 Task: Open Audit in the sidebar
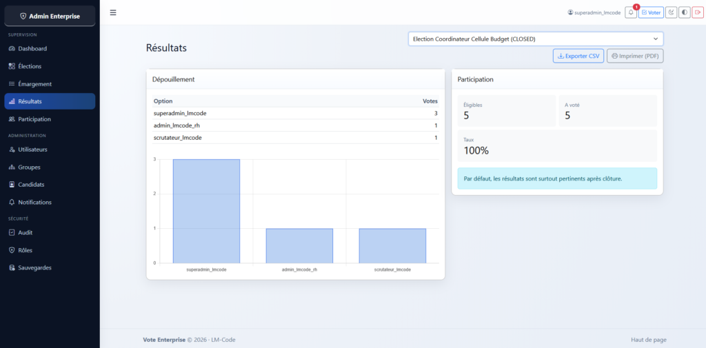(x=26, y=232)
